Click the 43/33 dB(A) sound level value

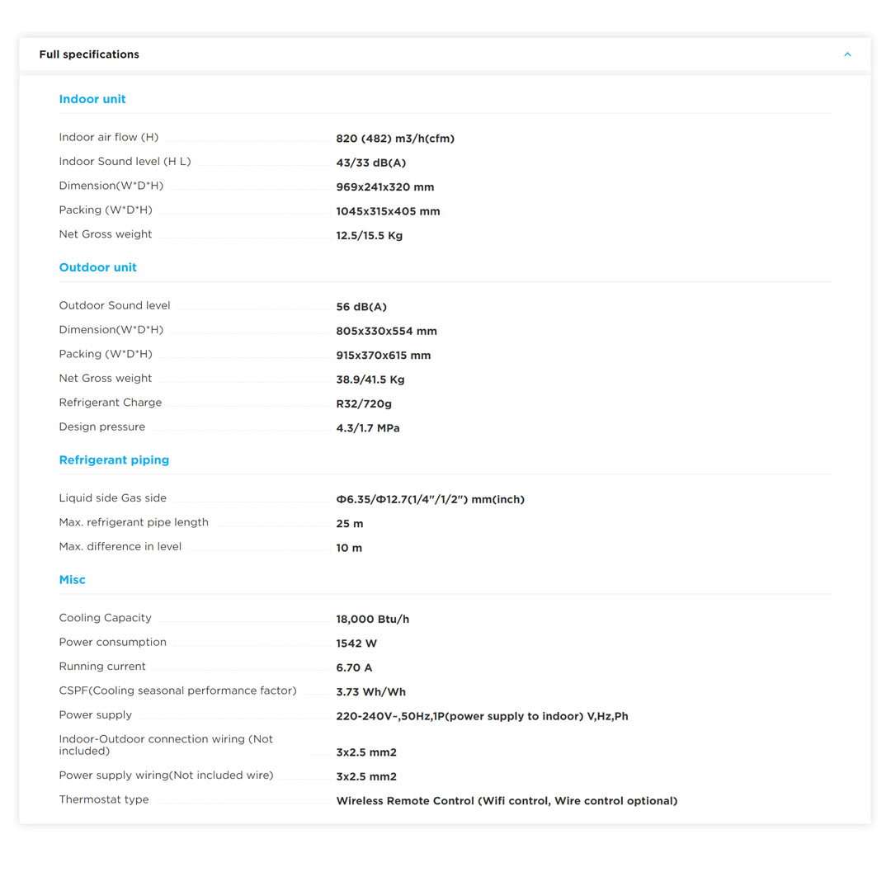[370, 163]
